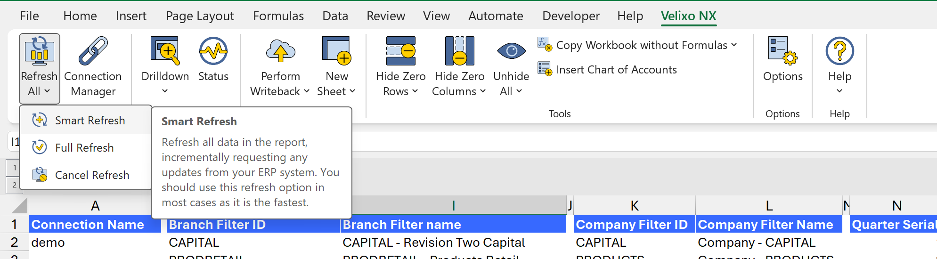This screenshot has height=259, width=937.
Task: Click the Hide Zero Columns icon
Action: (x=459, y=51)
